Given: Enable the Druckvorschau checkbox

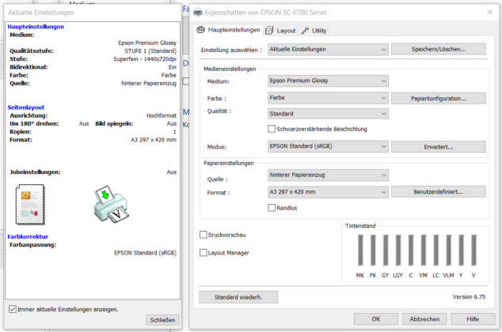Looking at the screenshot, I should click(x=203, y=235).
